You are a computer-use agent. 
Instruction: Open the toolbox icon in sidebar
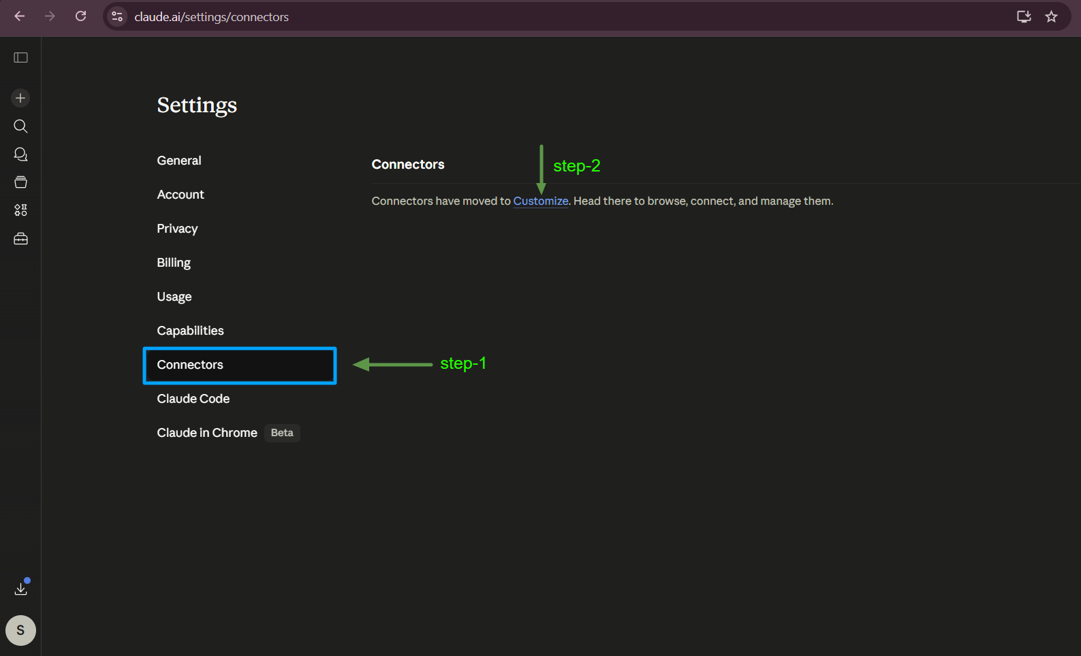20,239
